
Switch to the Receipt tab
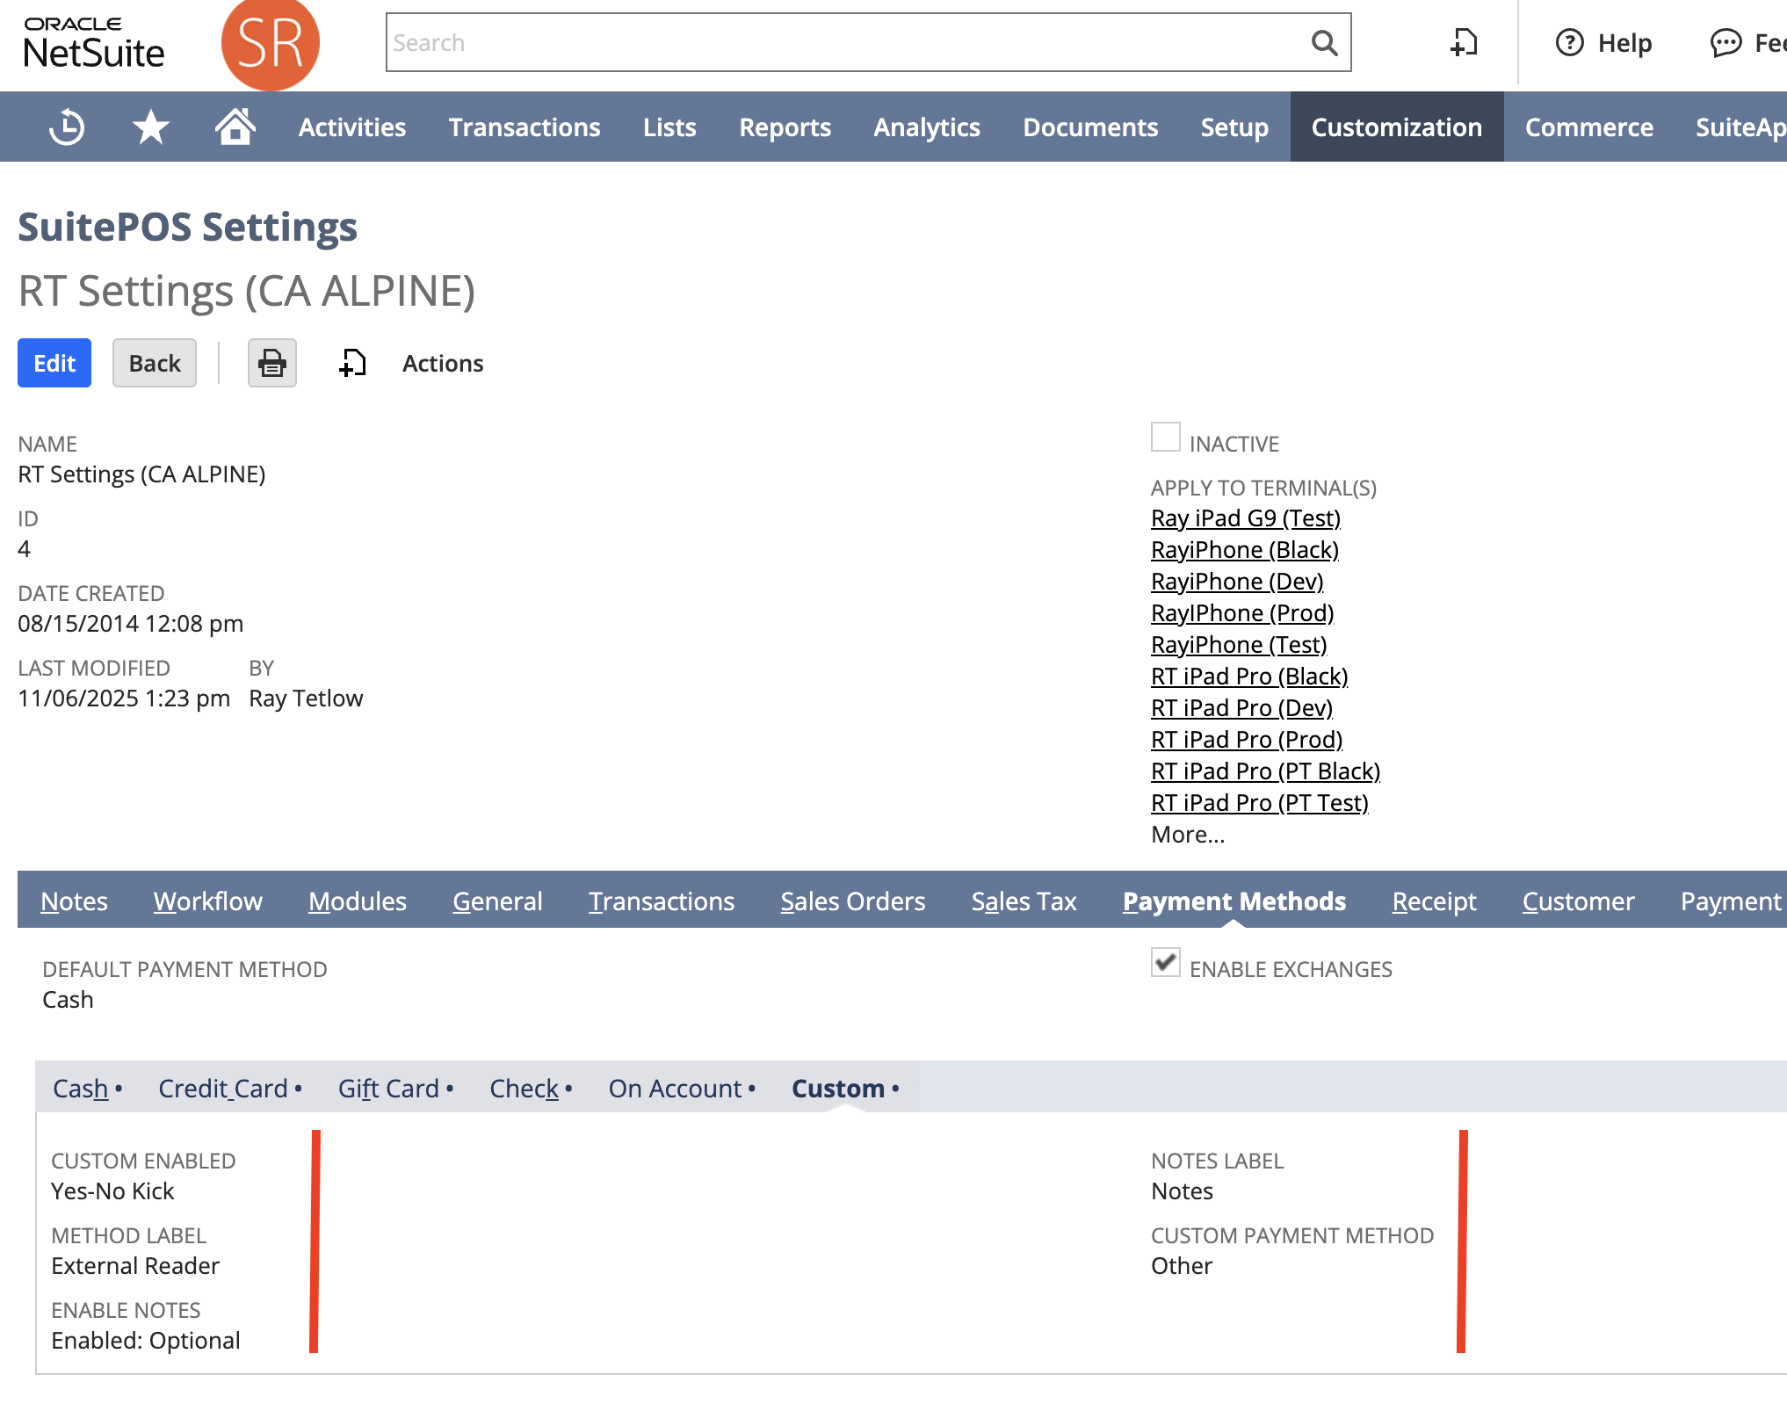coord(1433,901)
